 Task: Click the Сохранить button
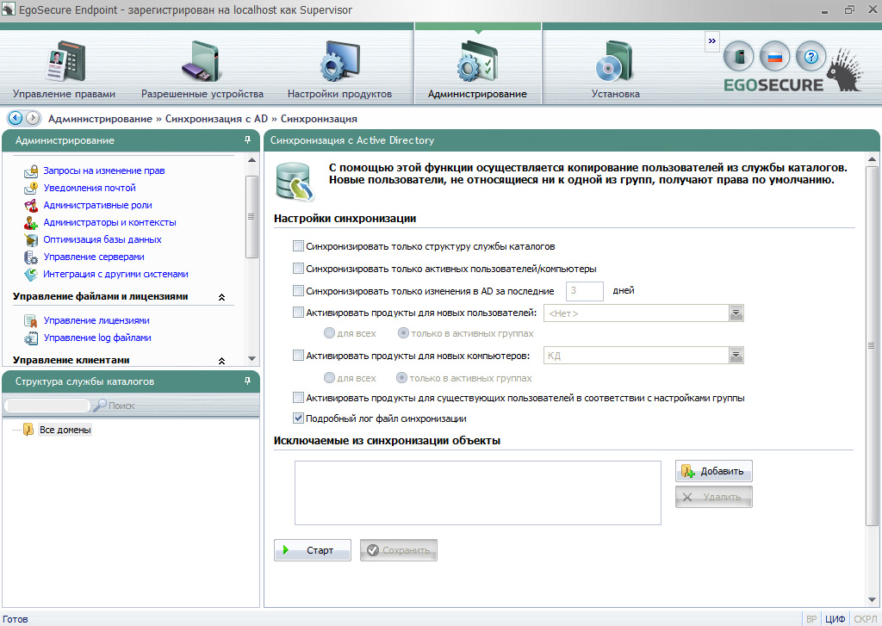point(399,550)
